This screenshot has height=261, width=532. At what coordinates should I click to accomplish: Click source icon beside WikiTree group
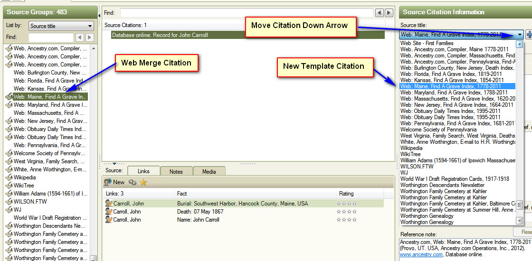(x=9, y=186)
